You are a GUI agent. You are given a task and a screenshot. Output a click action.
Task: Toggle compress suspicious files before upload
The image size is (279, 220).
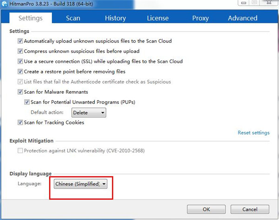tap(20, 51)
